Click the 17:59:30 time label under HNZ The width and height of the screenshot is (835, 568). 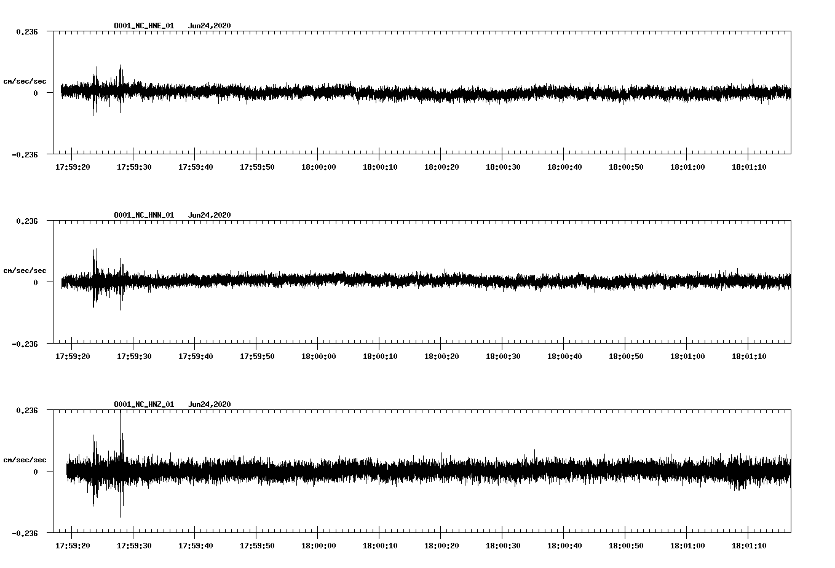click(x=134, y=545)
